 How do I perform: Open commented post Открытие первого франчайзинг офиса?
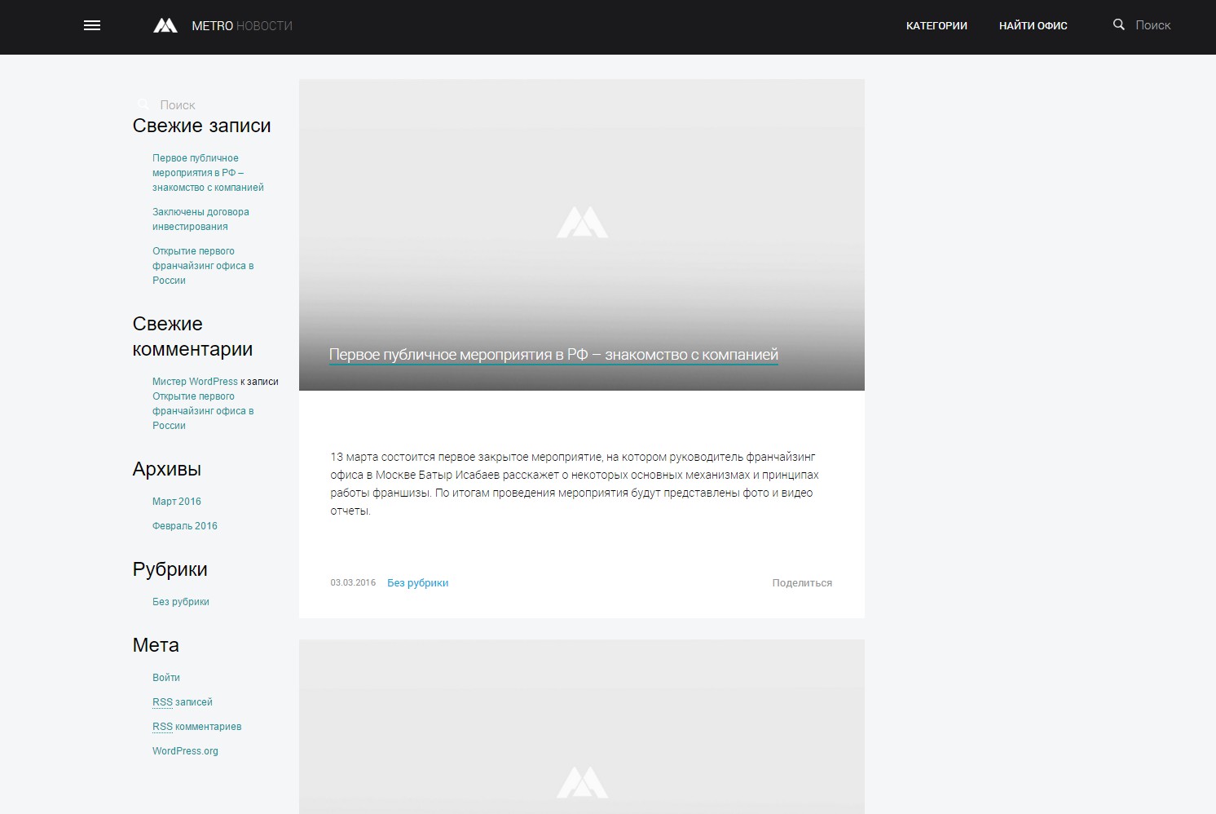[203, 411]
